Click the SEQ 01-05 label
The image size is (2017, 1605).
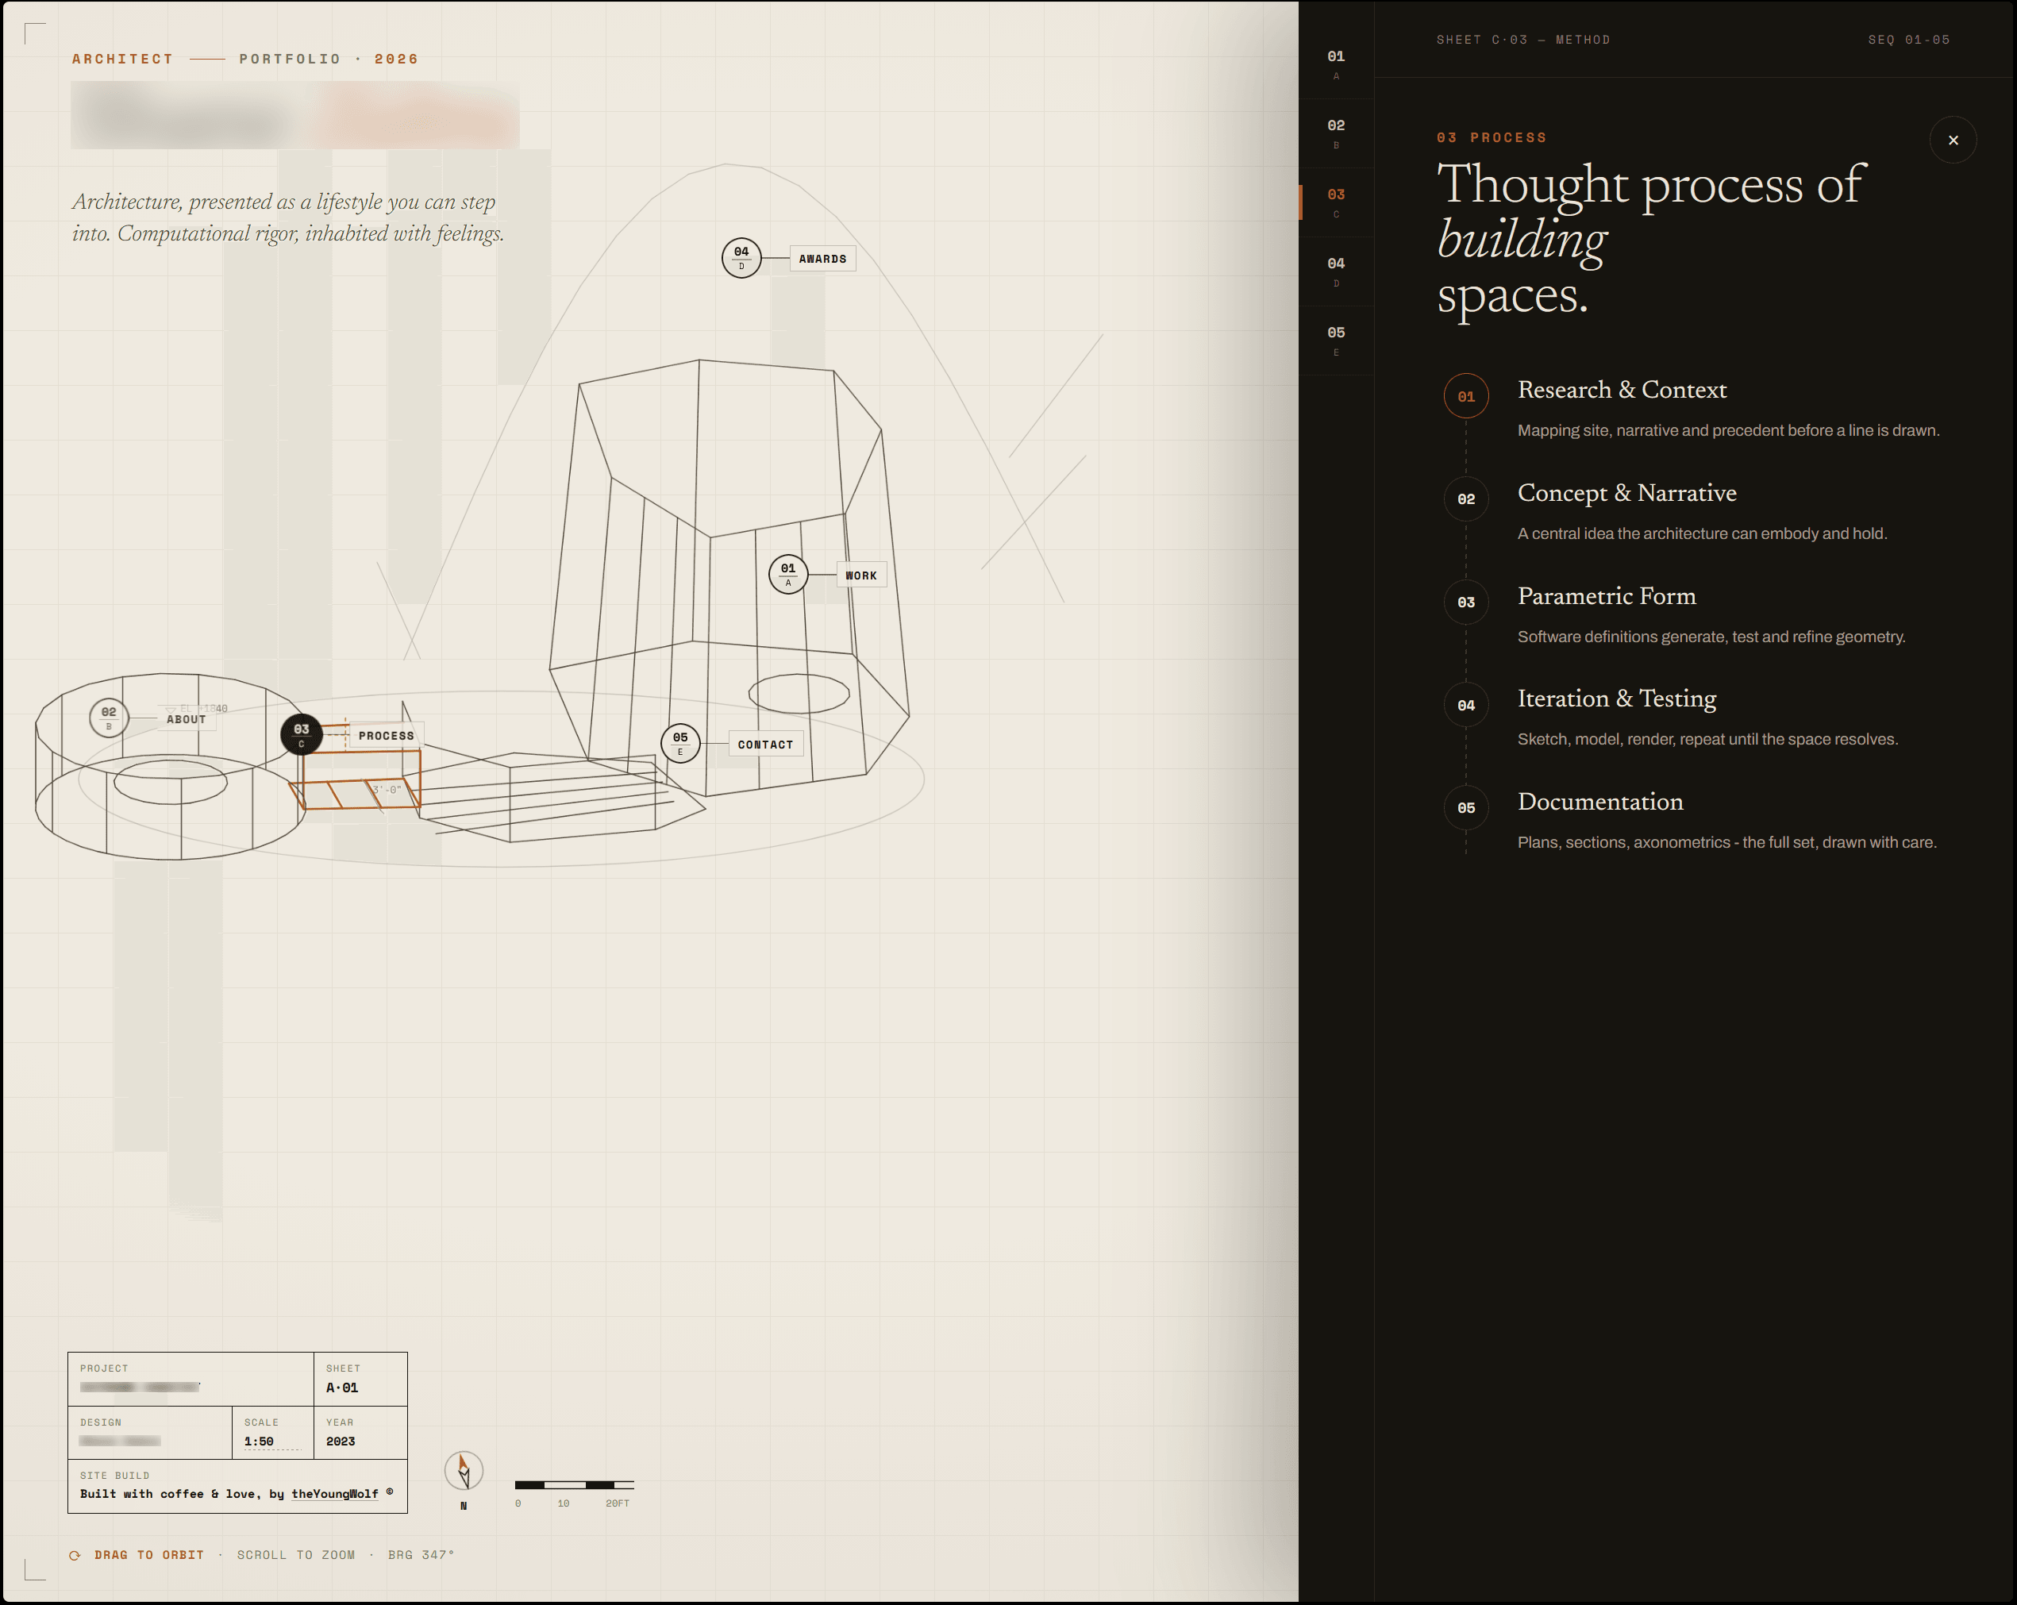click(1908, 40)
